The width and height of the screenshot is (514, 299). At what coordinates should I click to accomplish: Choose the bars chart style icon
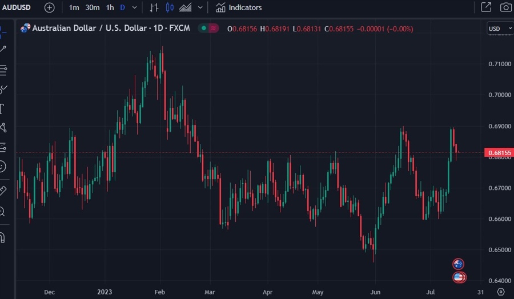[154, 7]
